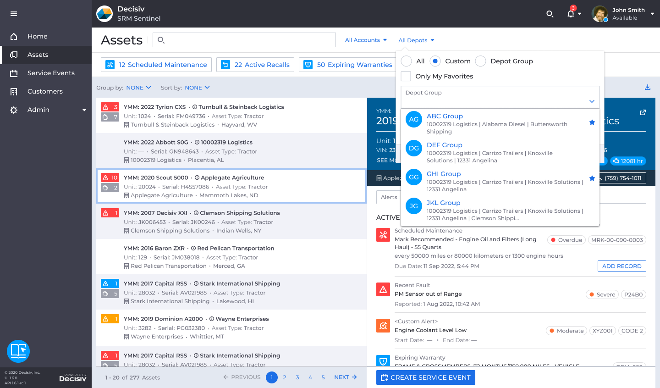
Task: Select the 2022 Tyrion CXS asset row
Action: [231, 116]
